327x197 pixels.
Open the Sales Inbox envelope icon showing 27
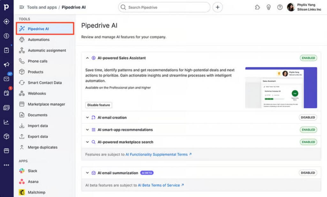(6, 78)
